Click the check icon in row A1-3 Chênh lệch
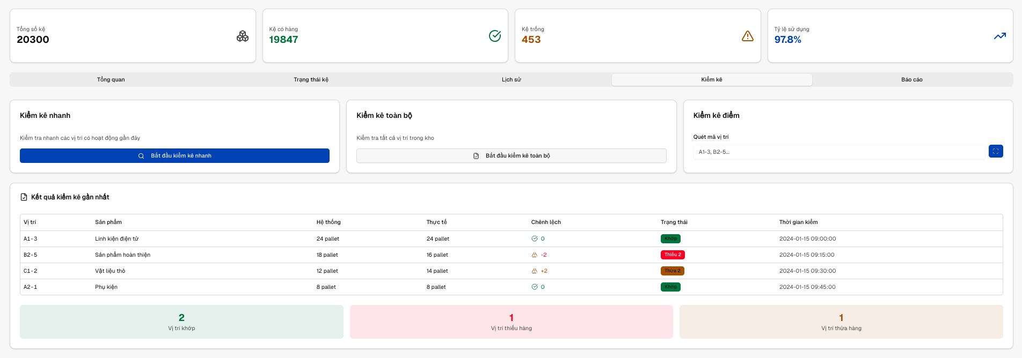 point(535,239)
